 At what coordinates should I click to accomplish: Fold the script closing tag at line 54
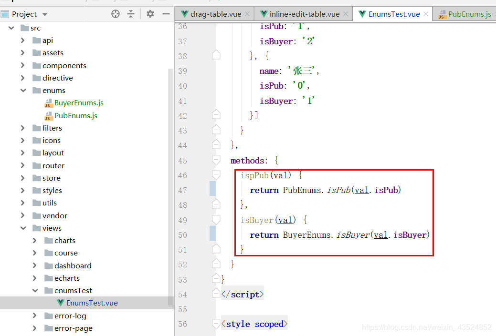coord(216,294)
